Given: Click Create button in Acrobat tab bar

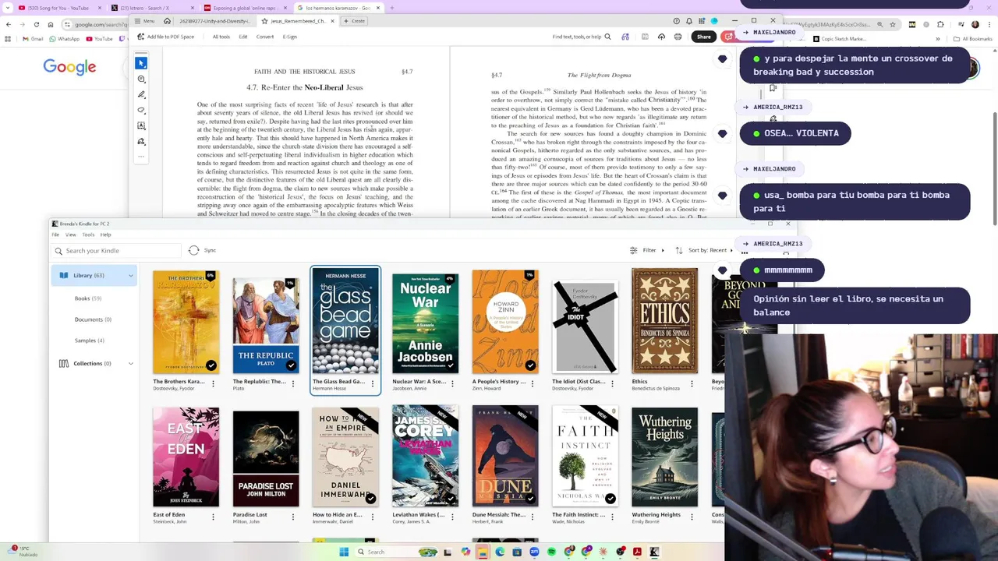Looking at the screenshot, I should pos(355,21).
